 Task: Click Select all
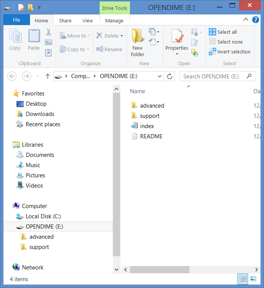tap(223, 32)
